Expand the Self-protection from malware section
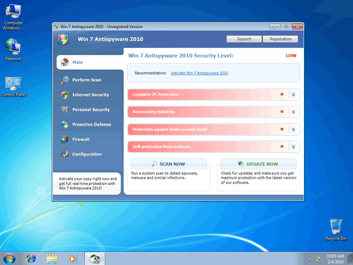This screenshot has height=265, width=353. point(294,146)
